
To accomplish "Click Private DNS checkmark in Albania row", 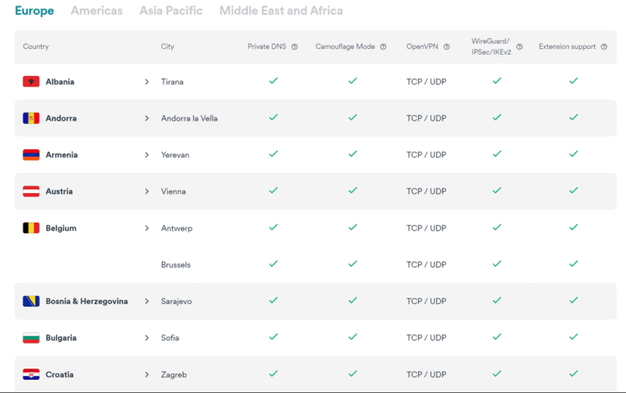I will (273, 82).
